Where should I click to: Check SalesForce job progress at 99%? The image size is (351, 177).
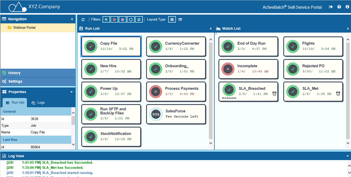(x=155, y=114)
